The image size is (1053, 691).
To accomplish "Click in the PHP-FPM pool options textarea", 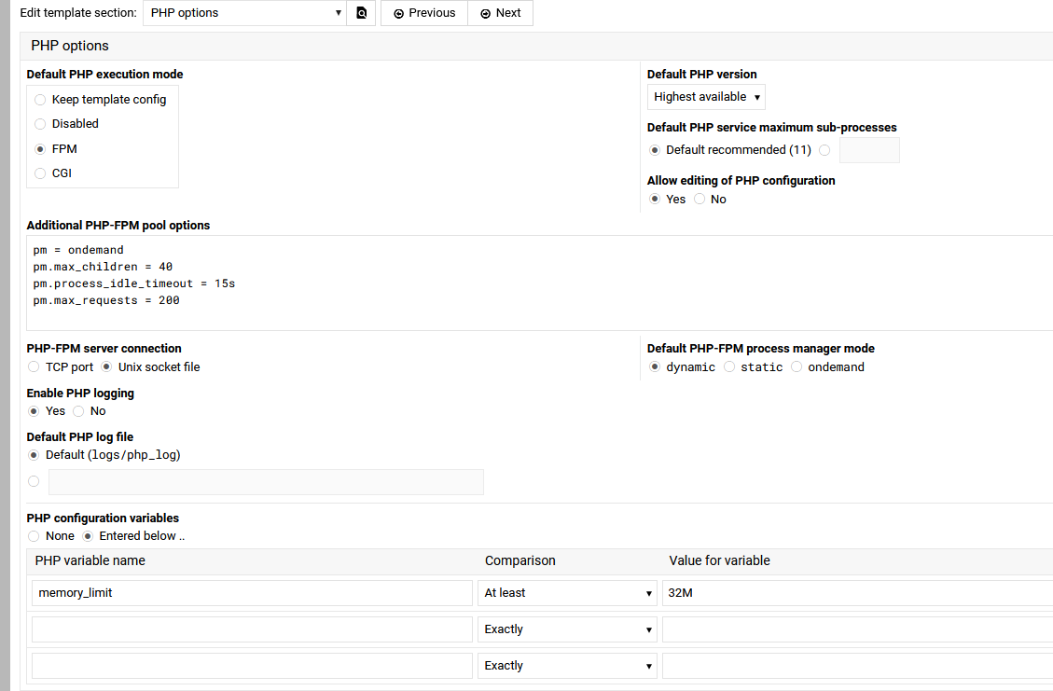I will tap(539, 283).
